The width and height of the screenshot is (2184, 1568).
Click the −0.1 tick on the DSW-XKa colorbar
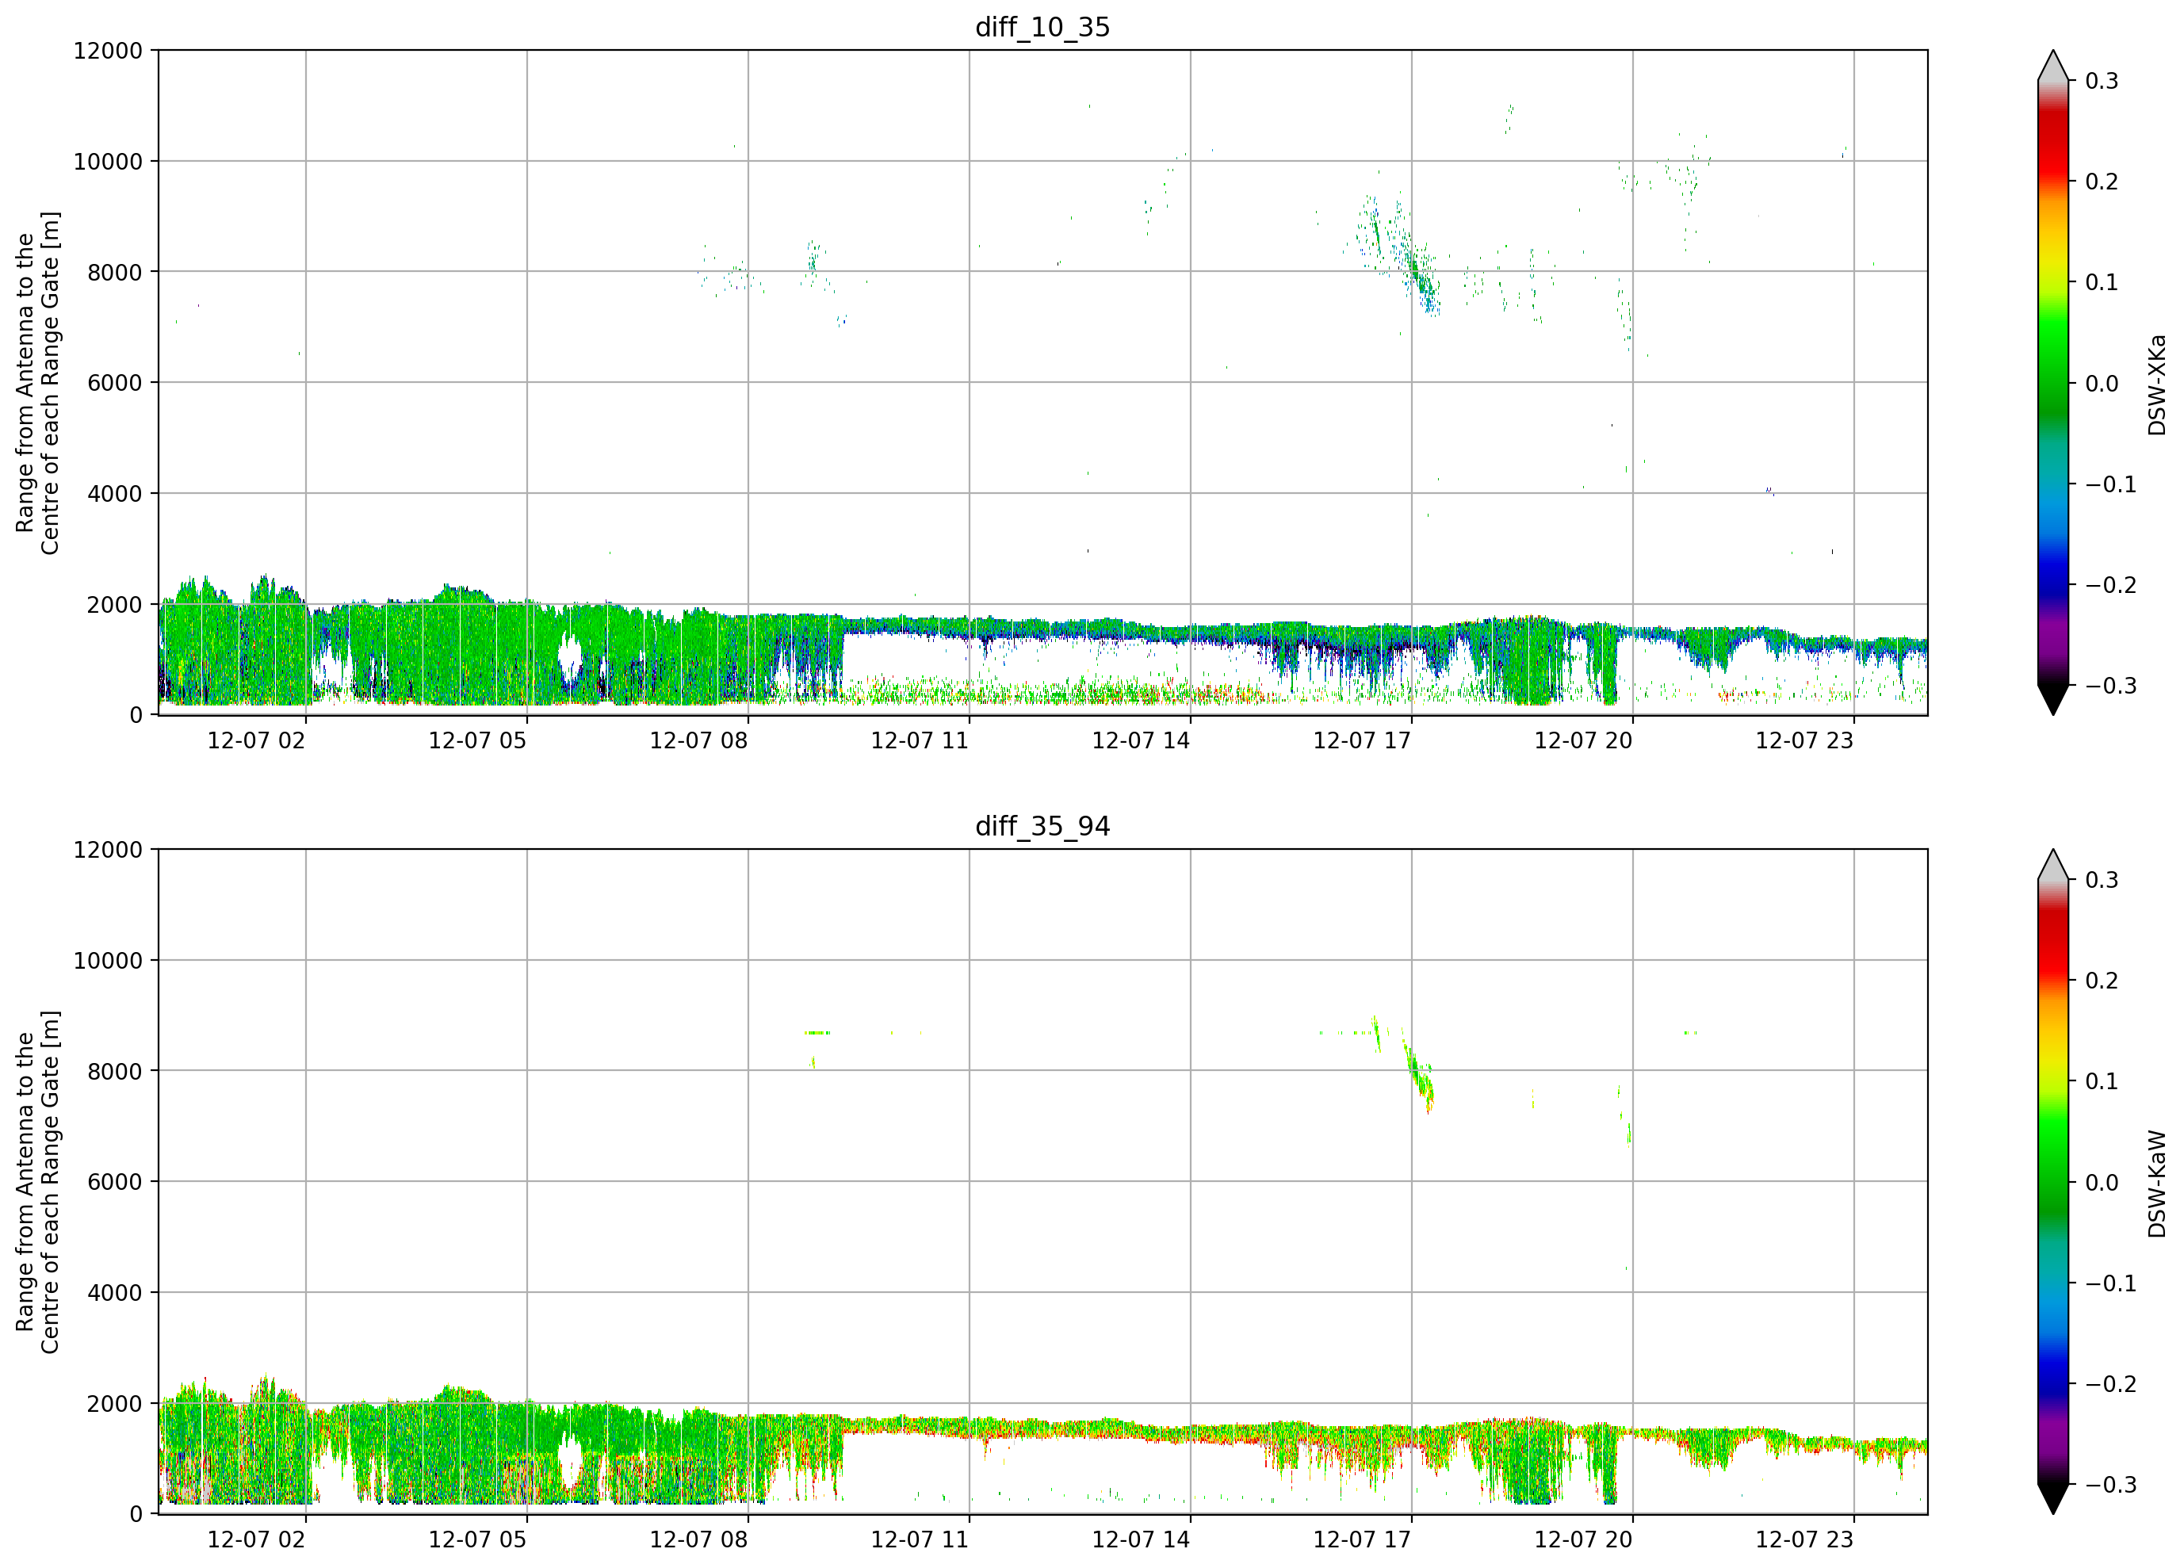pos(2111,484)
